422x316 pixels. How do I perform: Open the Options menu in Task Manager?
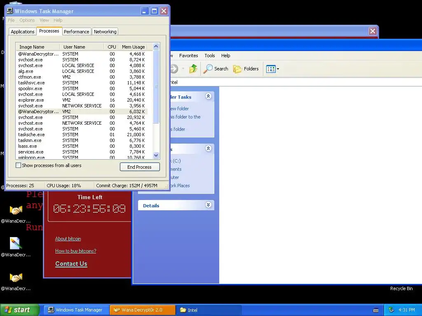[x=27, y=20]
